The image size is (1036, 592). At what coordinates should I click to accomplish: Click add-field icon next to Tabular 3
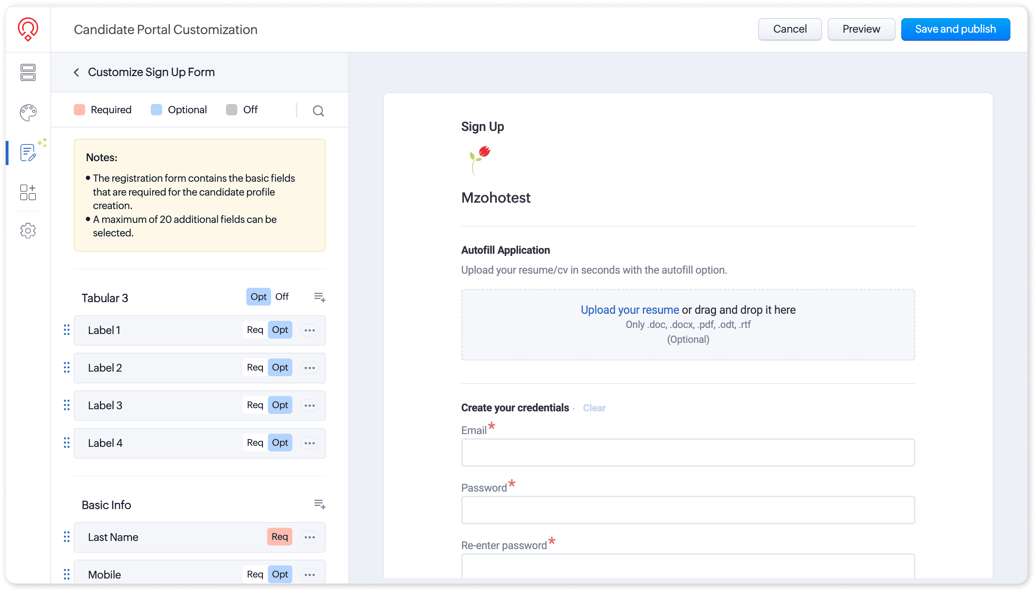click(319, 297)
